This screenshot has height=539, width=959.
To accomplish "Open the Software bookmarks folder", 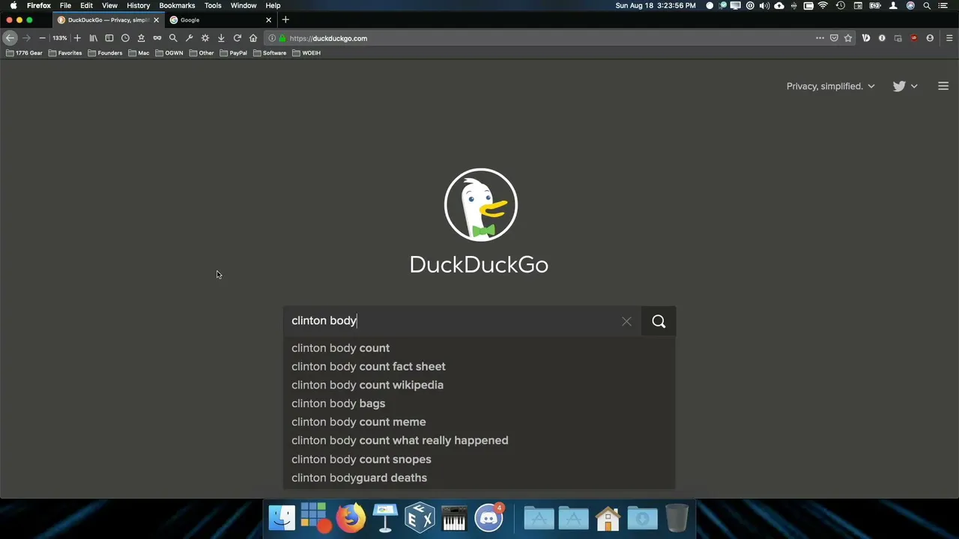I will pyautogui.click(x=270, y=53).
